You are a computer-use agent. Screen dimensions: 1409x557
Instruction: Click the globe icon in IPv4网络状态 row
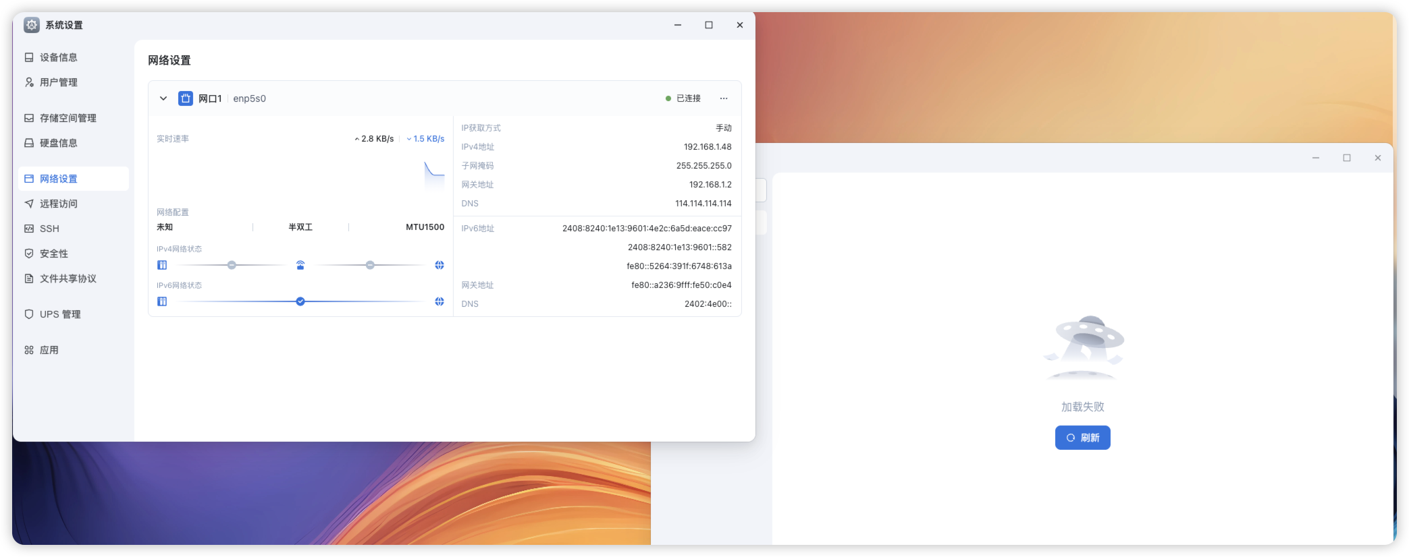click(440, 265)
